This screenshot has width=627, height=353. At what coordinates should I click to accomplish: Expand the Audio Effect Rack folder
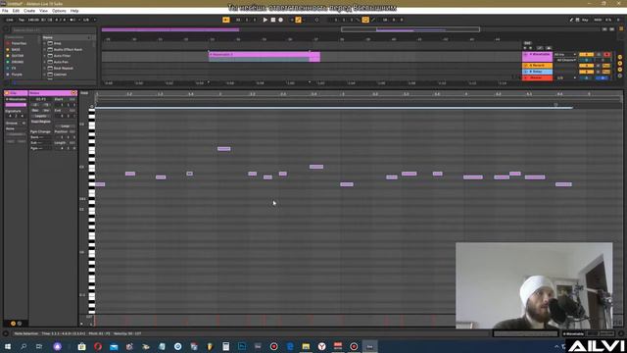pos(44,50)
